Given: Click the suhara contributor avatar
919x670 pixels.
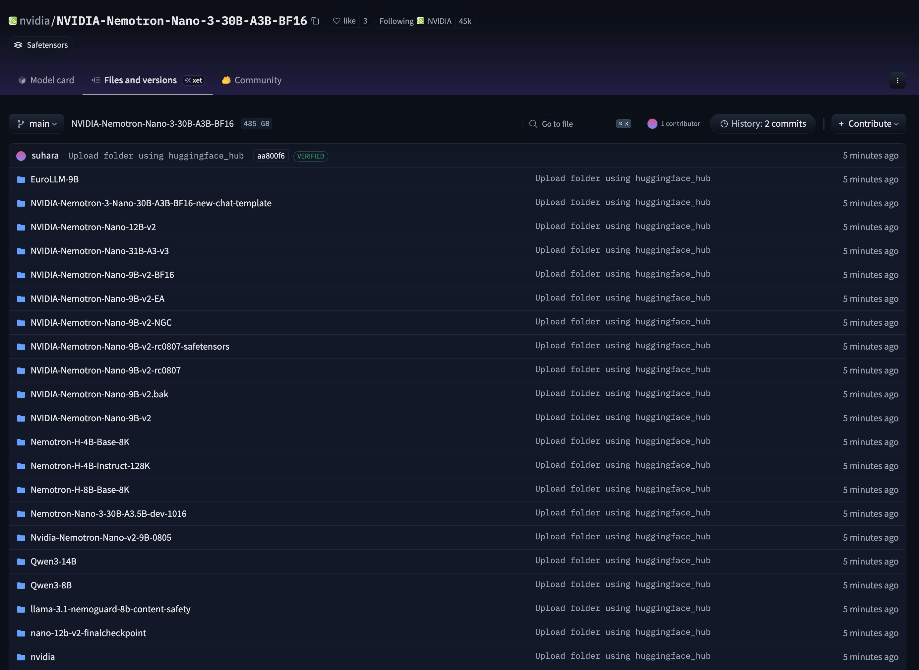Looking at the screenshot, I should (x=21, y=156).
